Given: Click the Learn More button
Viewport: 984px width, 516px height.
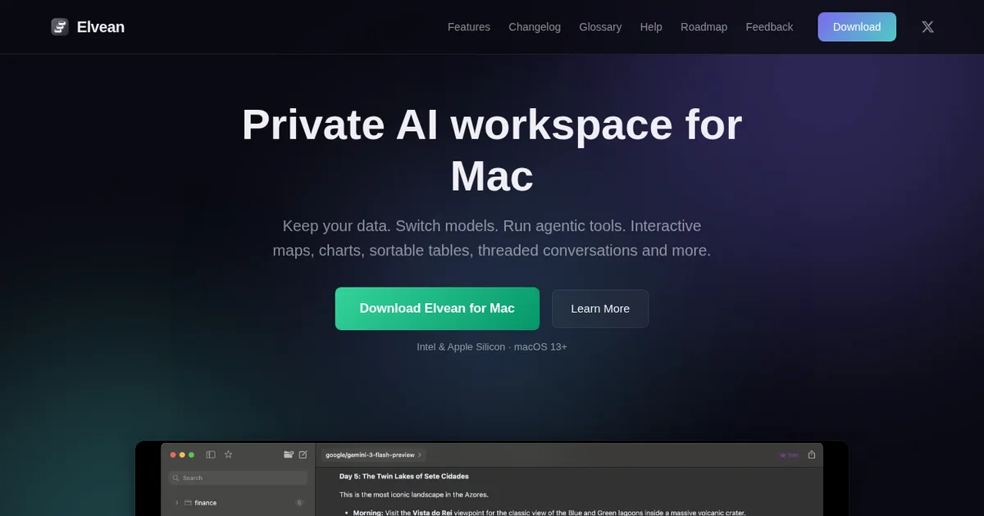Looking at the screenshot, I should pos(600,309).
